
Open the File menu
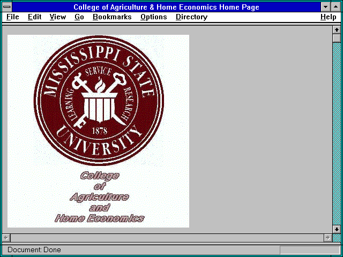click(x=13, y=17)
